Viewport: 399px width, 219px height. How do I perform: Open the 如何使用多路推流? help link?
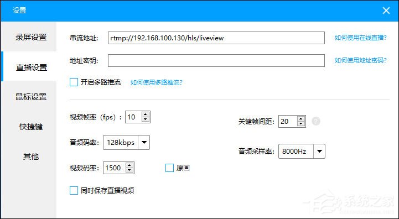click(156, 82)
